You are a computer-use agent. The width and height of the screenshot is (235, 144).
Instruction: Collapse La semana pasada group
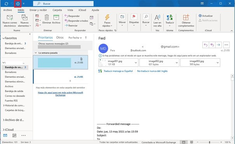point(36,53)
